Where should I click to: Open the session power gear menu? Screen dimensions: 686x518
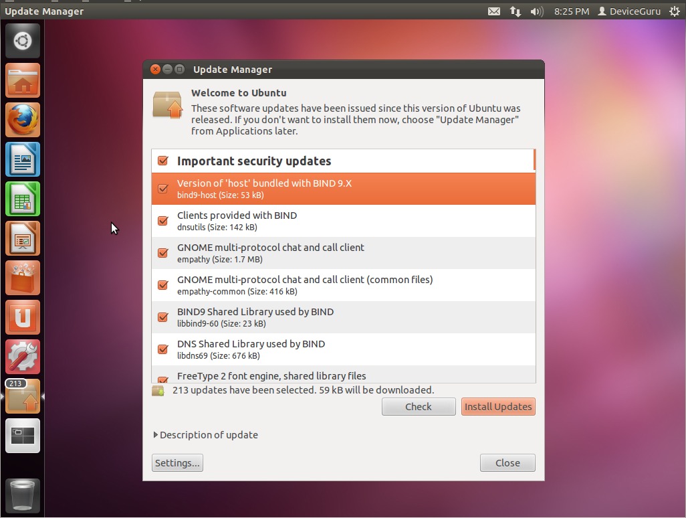tap(675, 11)
